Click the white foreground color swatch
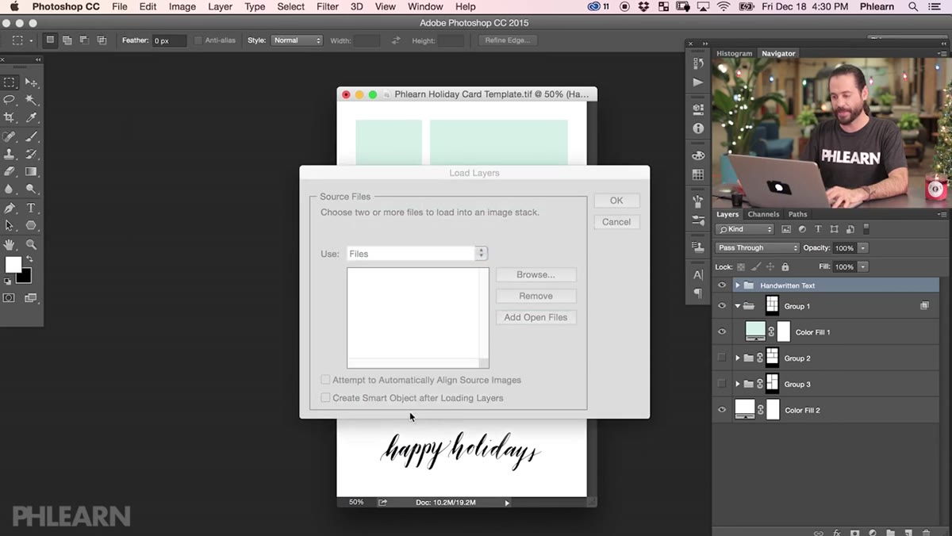This screenshot has width=952, height=536. coord(12,263)
